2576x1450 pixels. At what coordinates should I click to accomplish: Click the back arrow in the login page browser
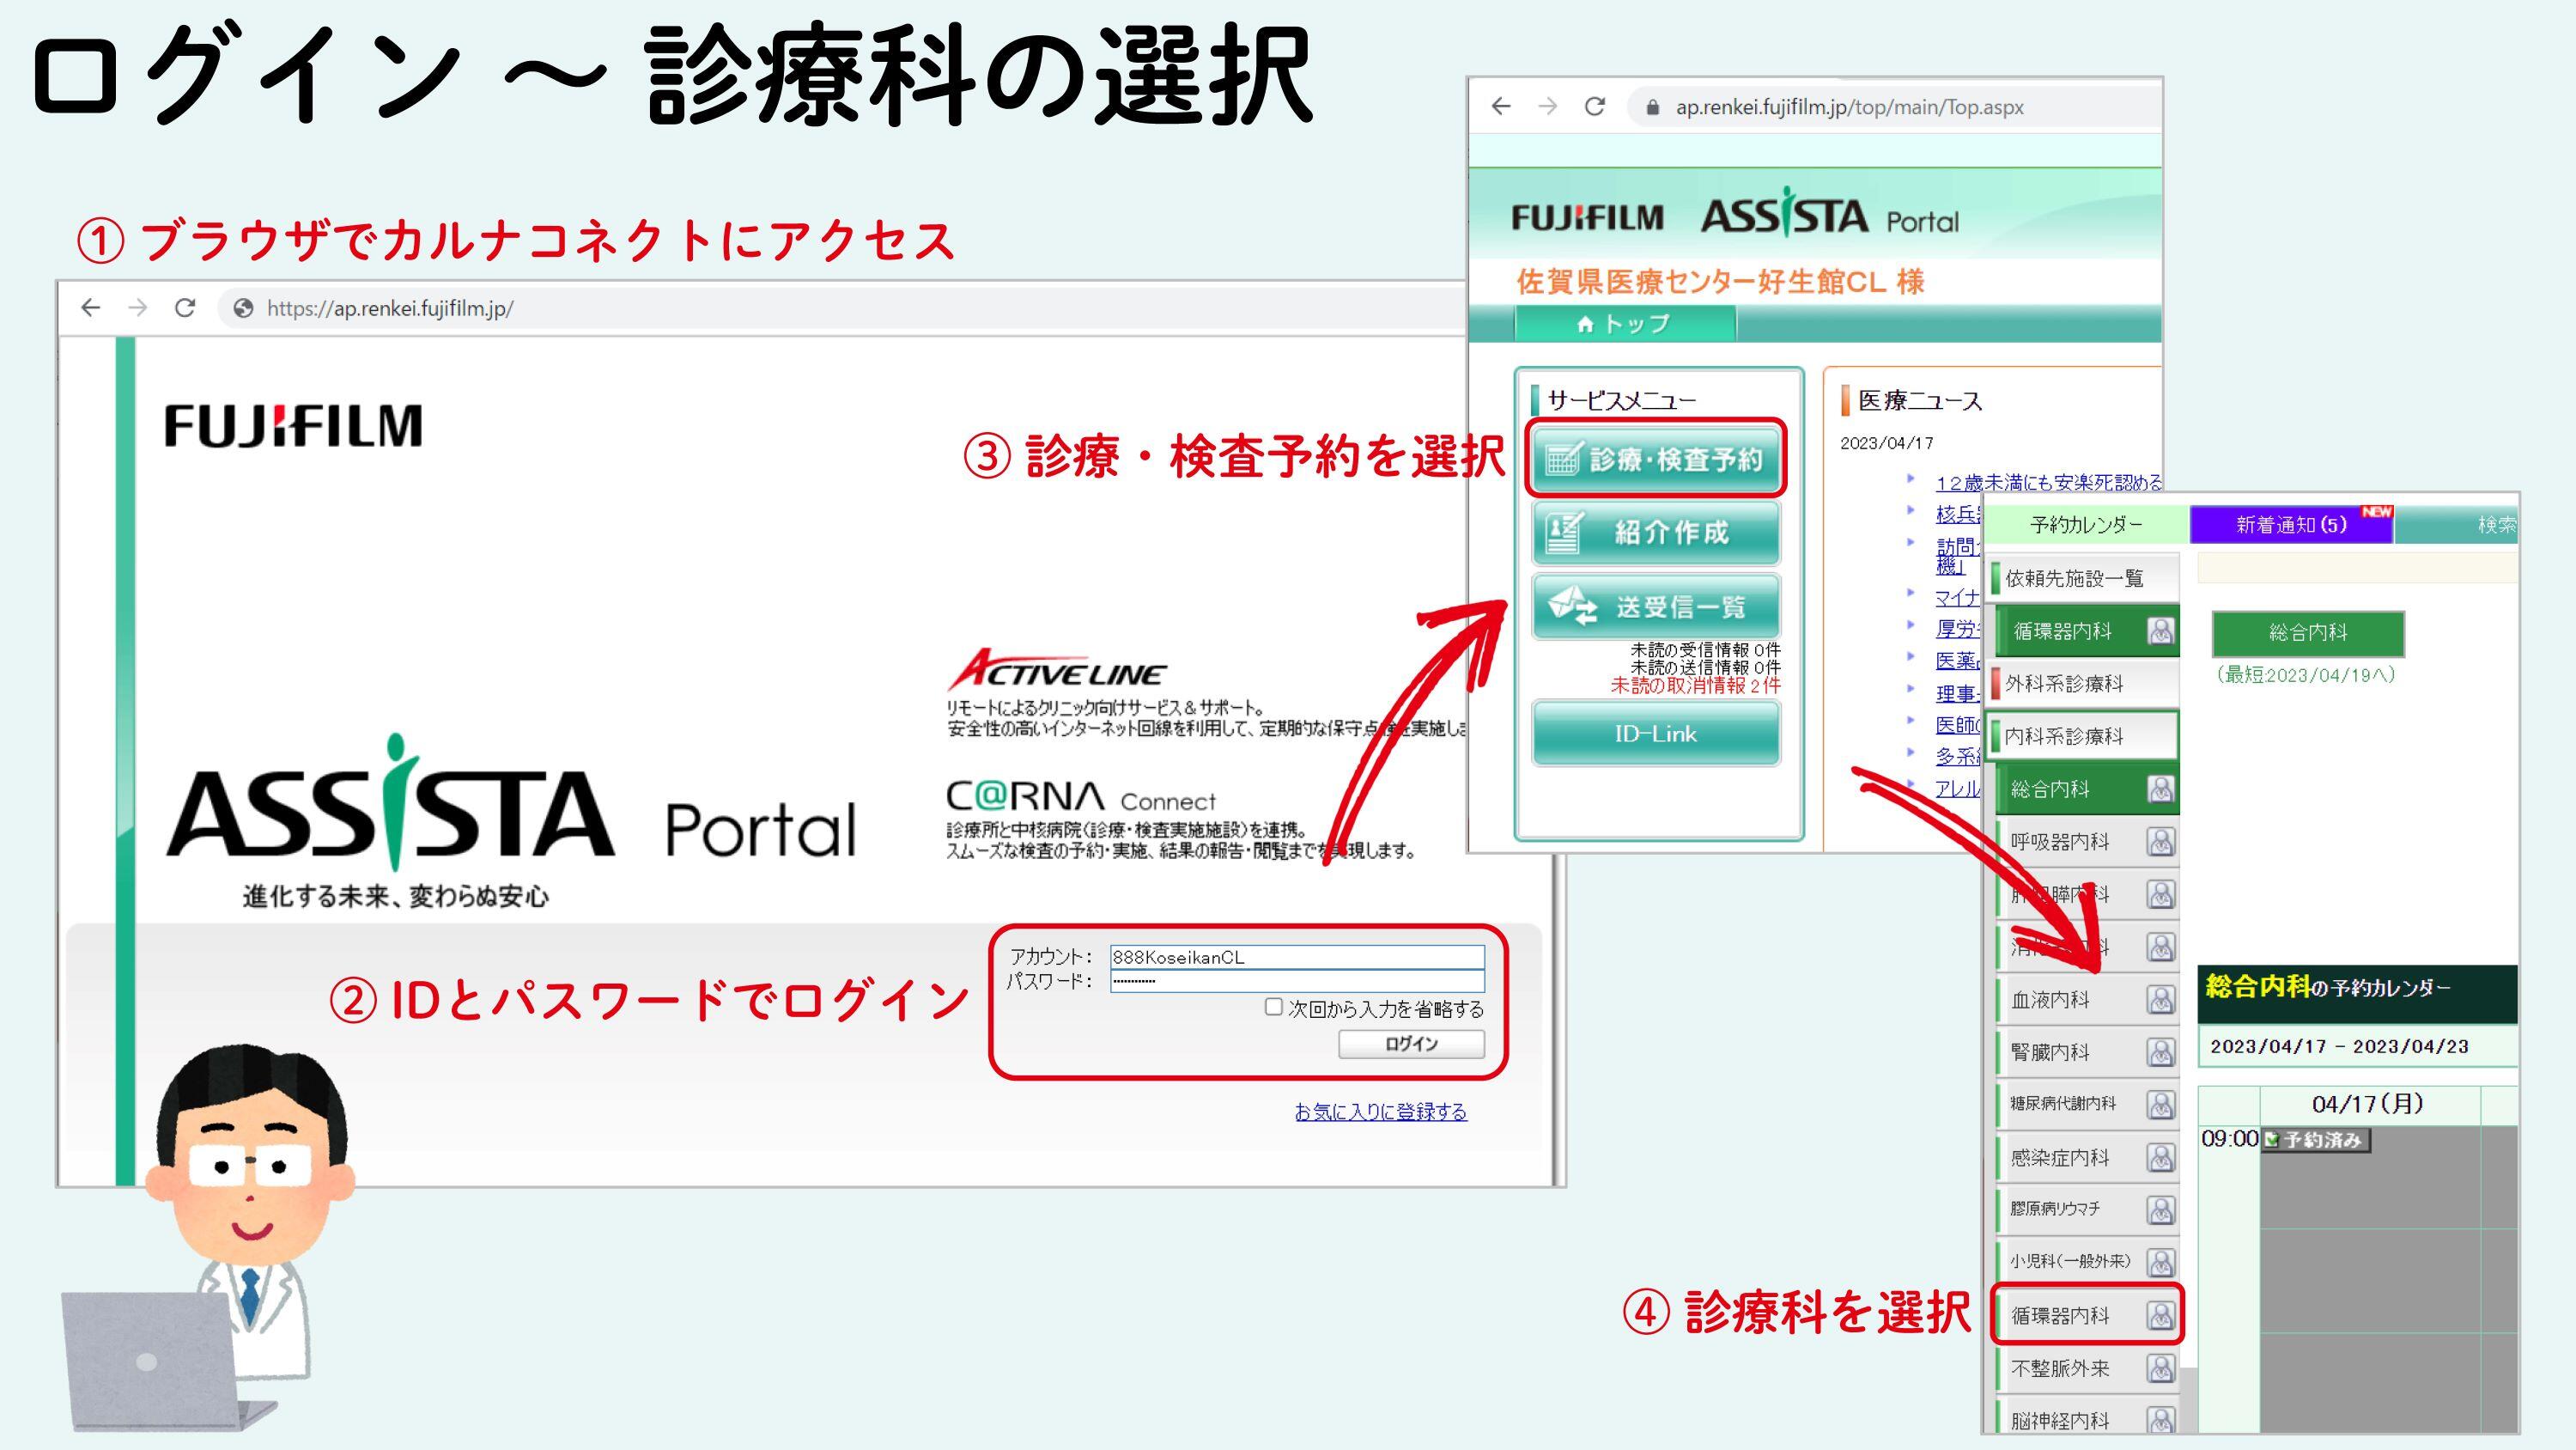[x=91, y=308]
